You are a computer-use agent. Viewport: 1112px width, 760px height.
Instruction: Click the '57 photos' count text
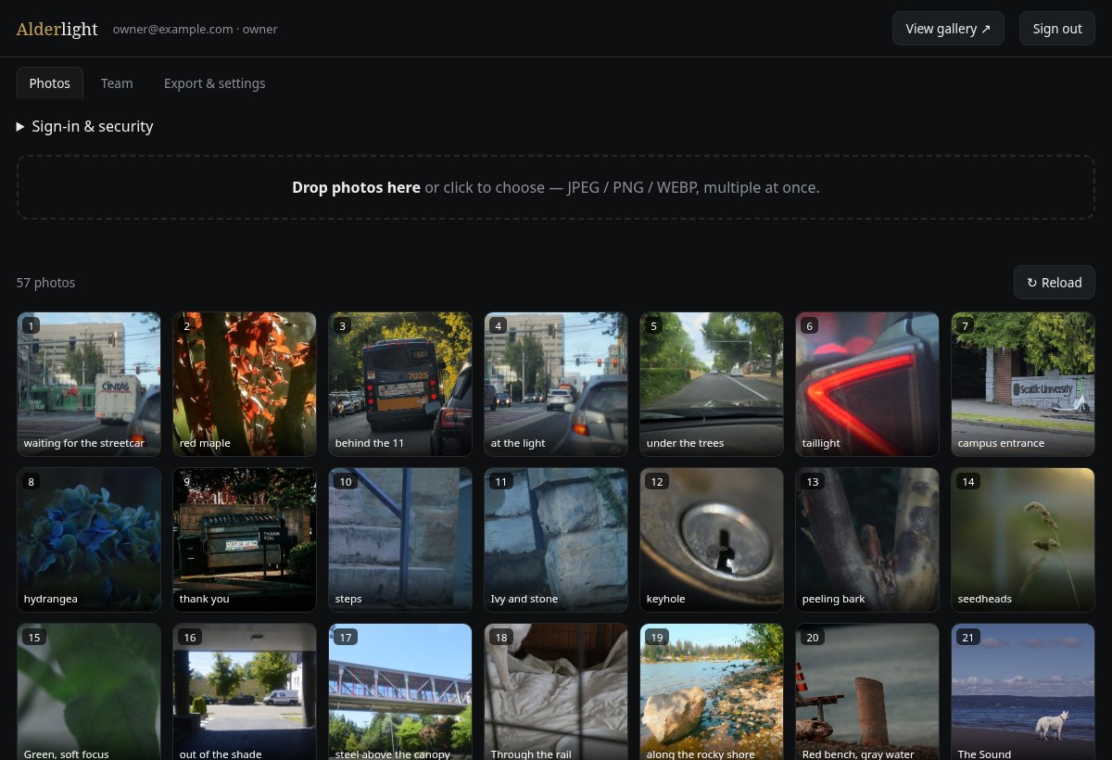point(45,283)
